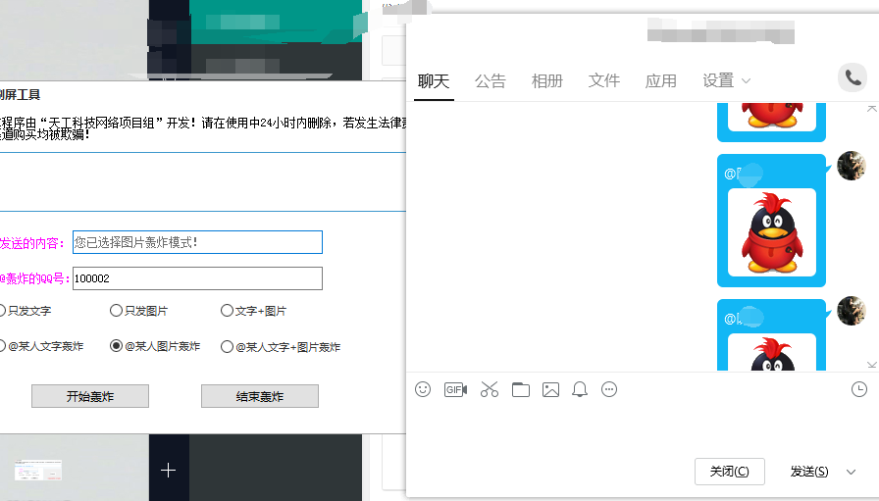Click the @轰炸的QQ号 input field
Viewport: 879px width, 501px height.
[x=197, y=278]
